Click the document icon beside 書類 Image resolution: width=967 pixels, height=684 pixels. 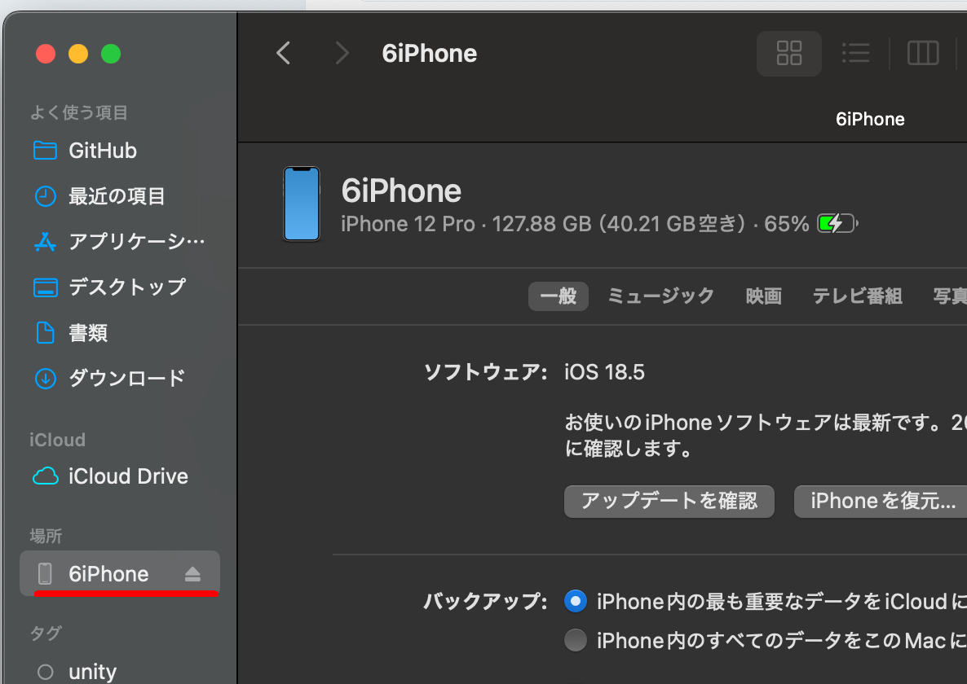45,332
